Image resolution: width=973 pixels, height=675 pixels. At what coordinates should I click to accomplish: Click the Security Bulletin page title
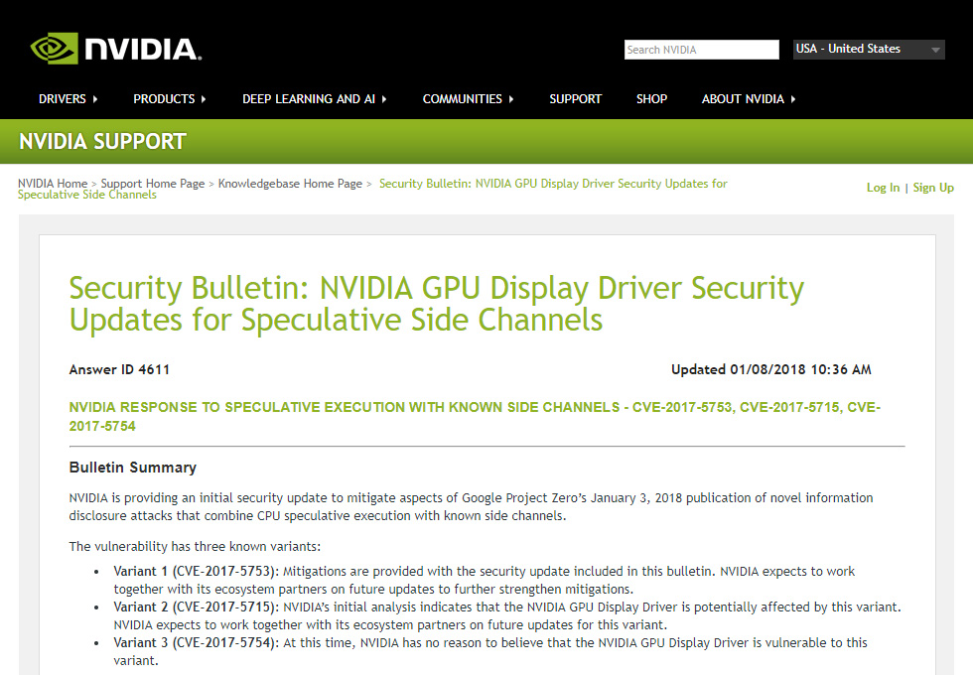436,304
